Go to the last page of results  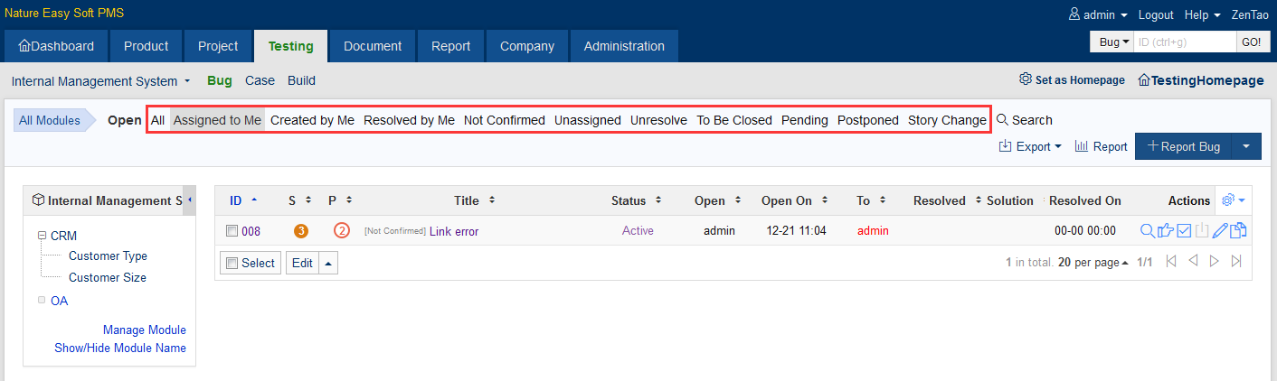(1236, 261)
